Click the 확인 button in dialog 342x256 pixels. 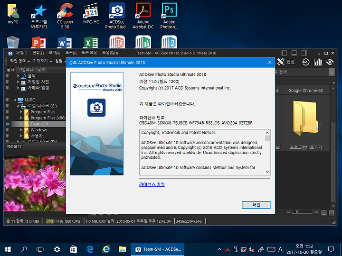click(256, 205)
